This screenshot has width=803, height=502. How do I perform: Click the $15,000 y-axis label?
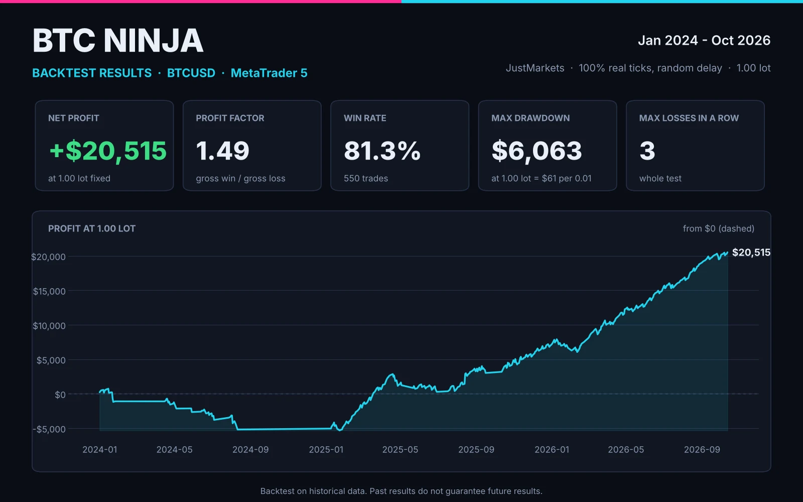(49, 291)
